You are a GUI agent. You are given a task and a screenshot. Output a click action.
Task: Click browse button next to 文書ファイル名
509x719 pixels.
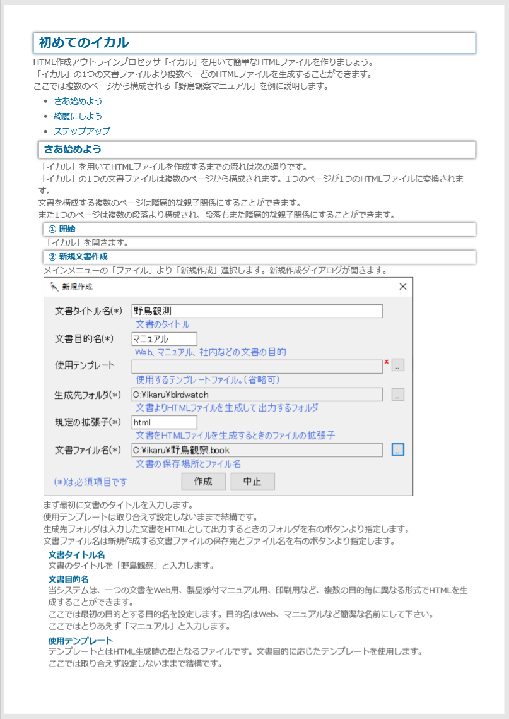tap(397, 450)
